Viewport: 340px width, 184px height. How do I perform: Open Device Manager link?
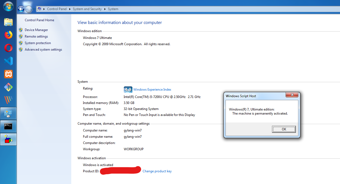click(x=36, y=30)
